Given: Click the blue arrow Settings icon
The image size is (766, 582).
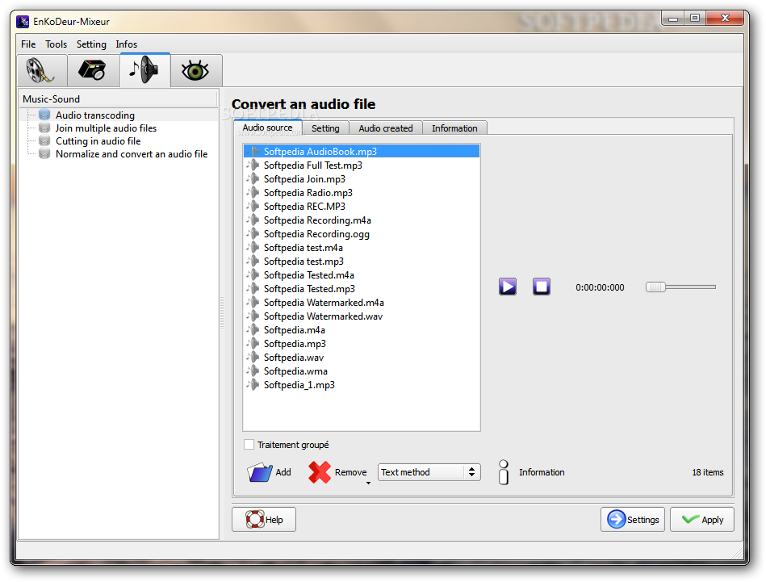Looking at the screenshot, I should coord(616,519).
